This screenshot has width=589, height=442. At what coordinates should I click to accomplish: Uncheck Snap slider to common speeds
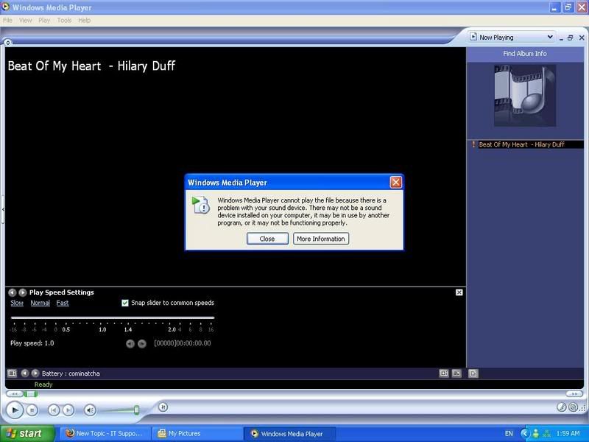click(x=125, y=303)
